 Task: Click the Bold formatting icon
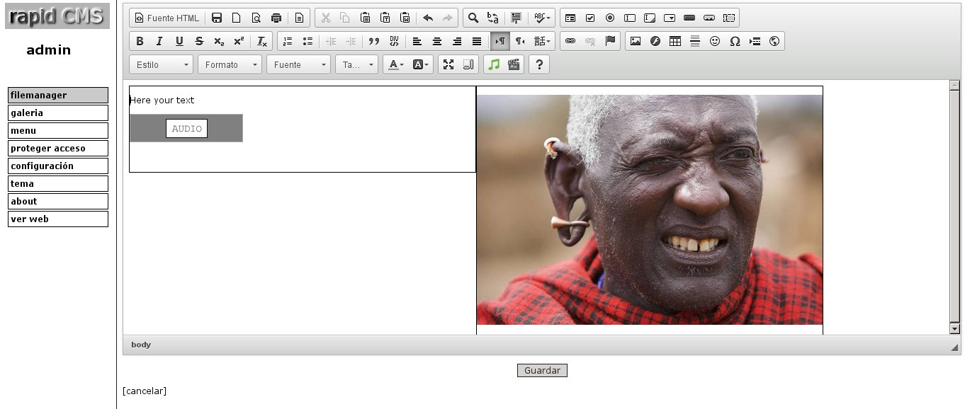pos(140,41)
